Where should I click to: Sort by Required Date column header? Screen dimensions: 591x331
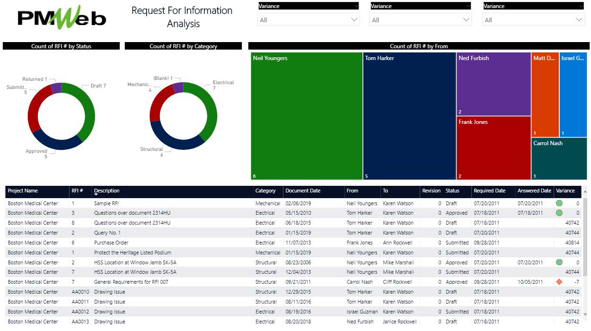pyautogui.click(x=490, y=191)
